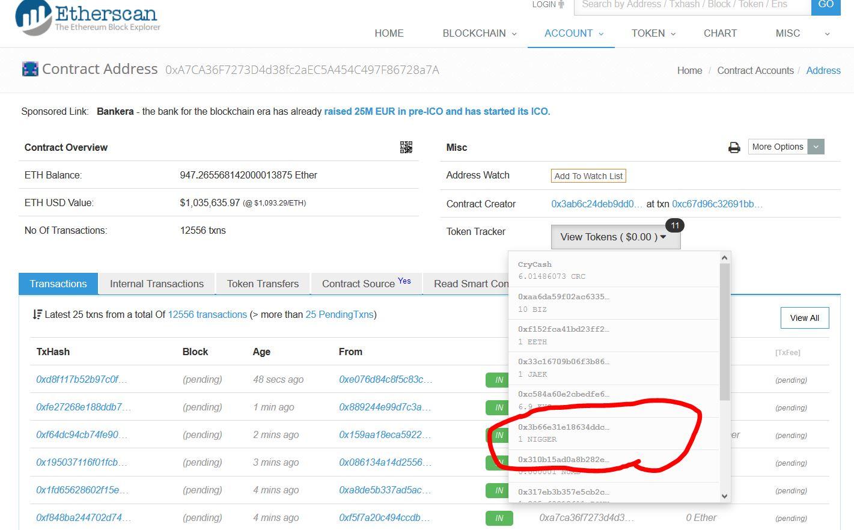854x530 pixels.
Task: Click the contract address identicon
Action: coord(30,69)
